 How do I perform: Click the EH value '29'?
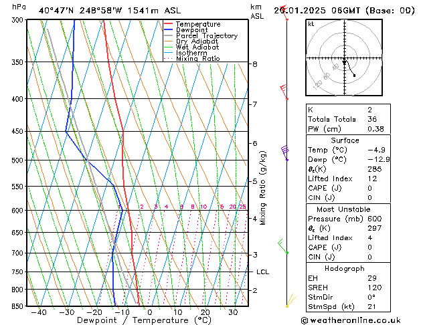coord(372,278)
